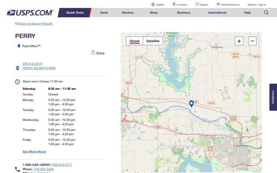The width and height of the screenshot is (277, 173).
Task: Click the Informed Delivery icon
Action: point(218,4)
